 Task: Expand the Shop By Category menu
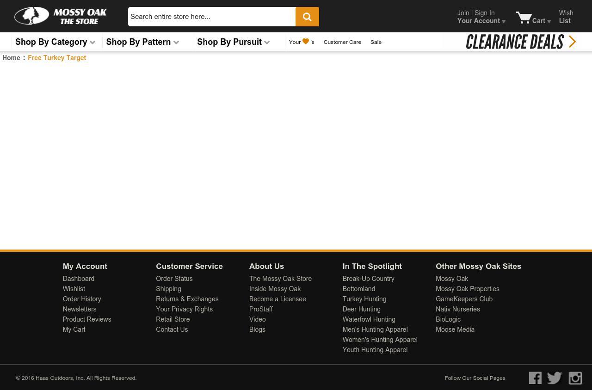pos(55,42)
